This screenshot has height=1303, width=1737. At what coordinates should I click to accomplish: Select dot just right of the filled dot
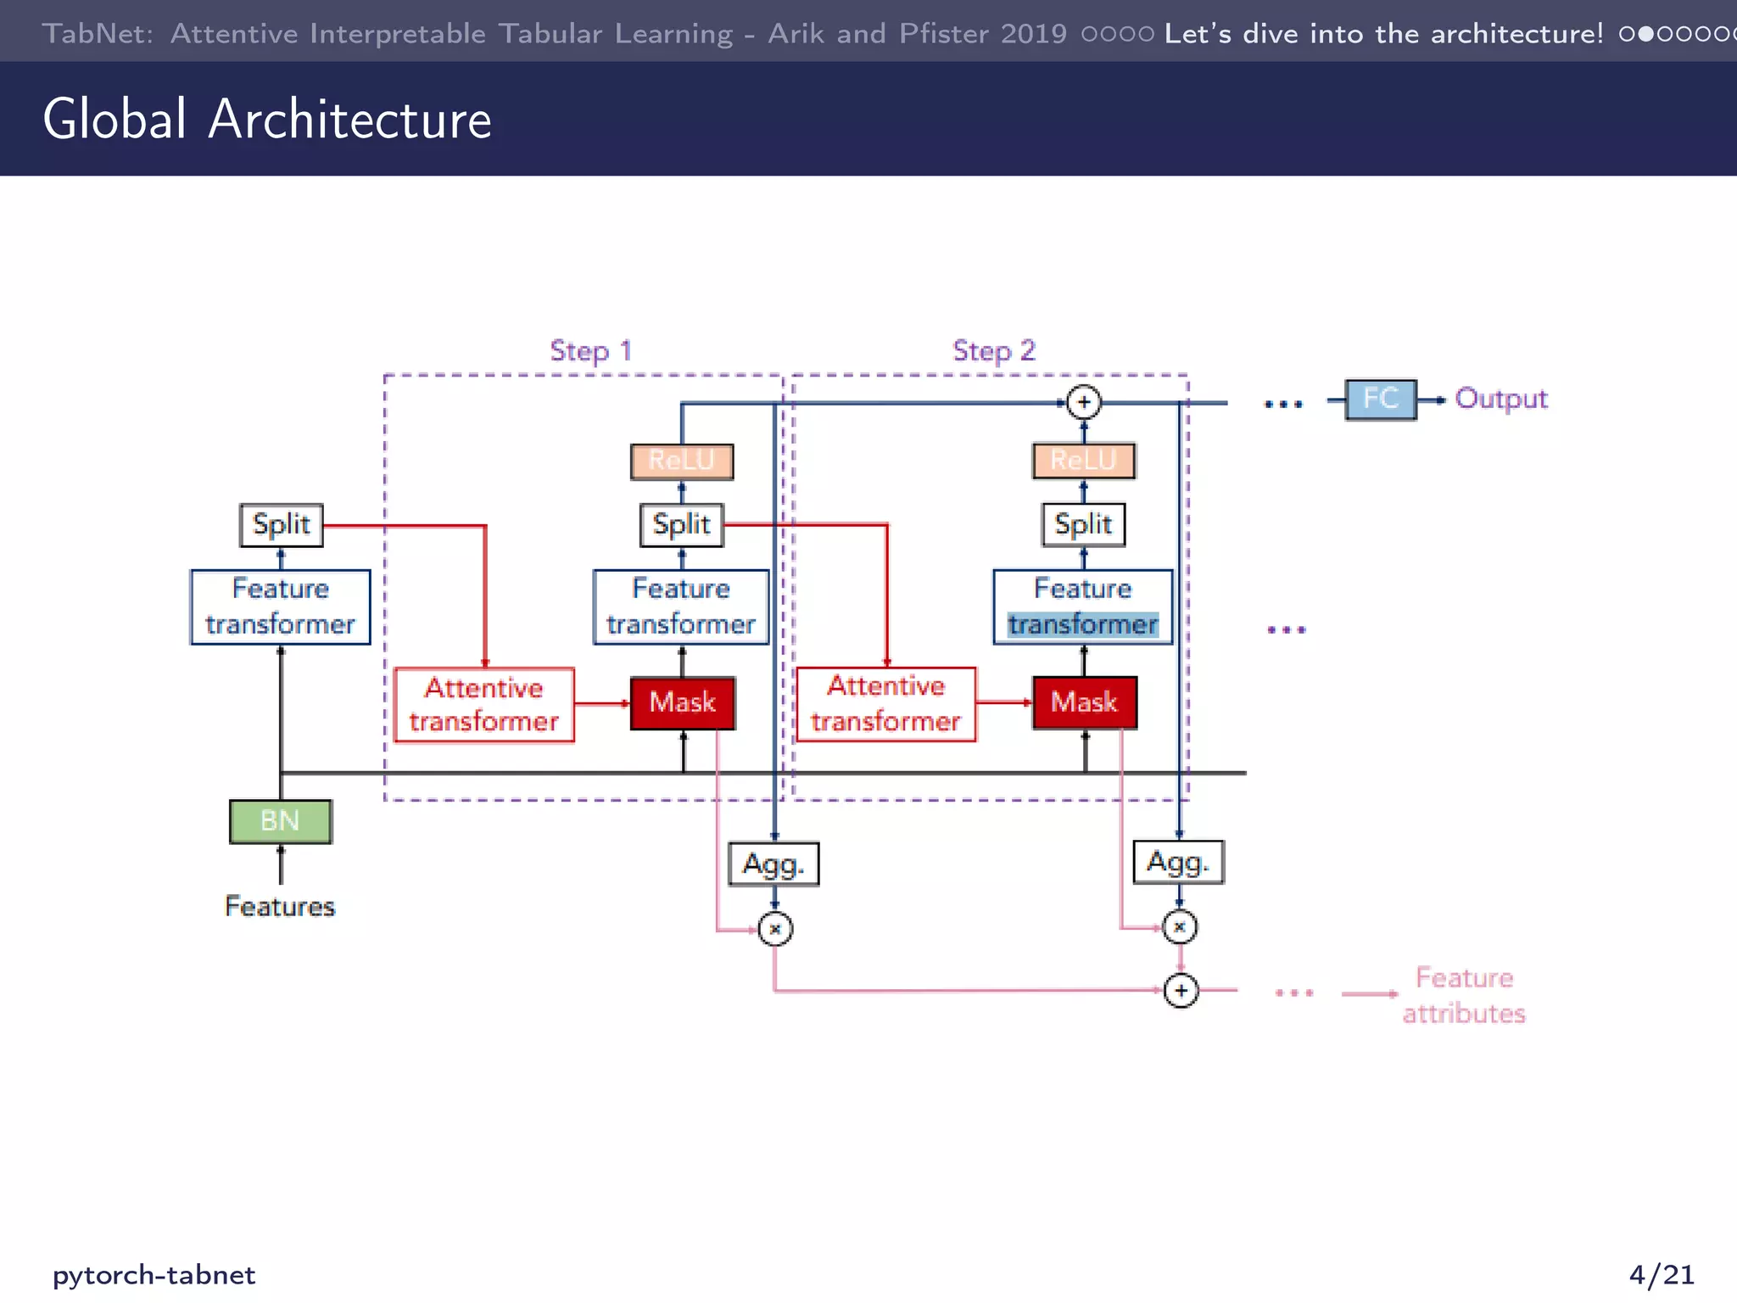(x=1665, y=34)
